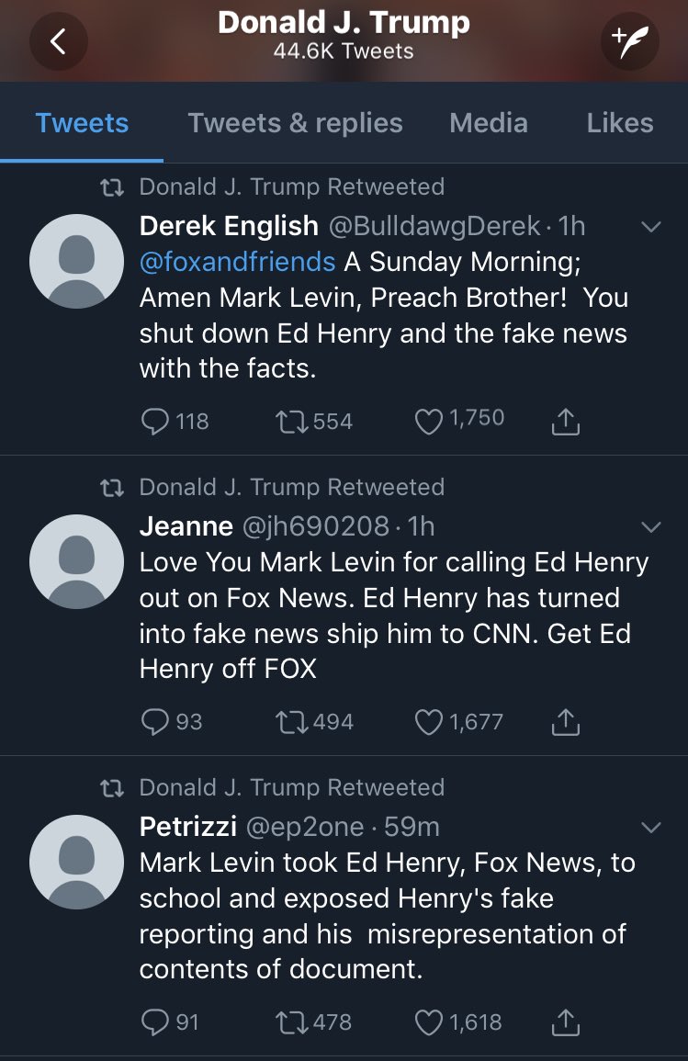Tap the back arrow button

(58, 41)
